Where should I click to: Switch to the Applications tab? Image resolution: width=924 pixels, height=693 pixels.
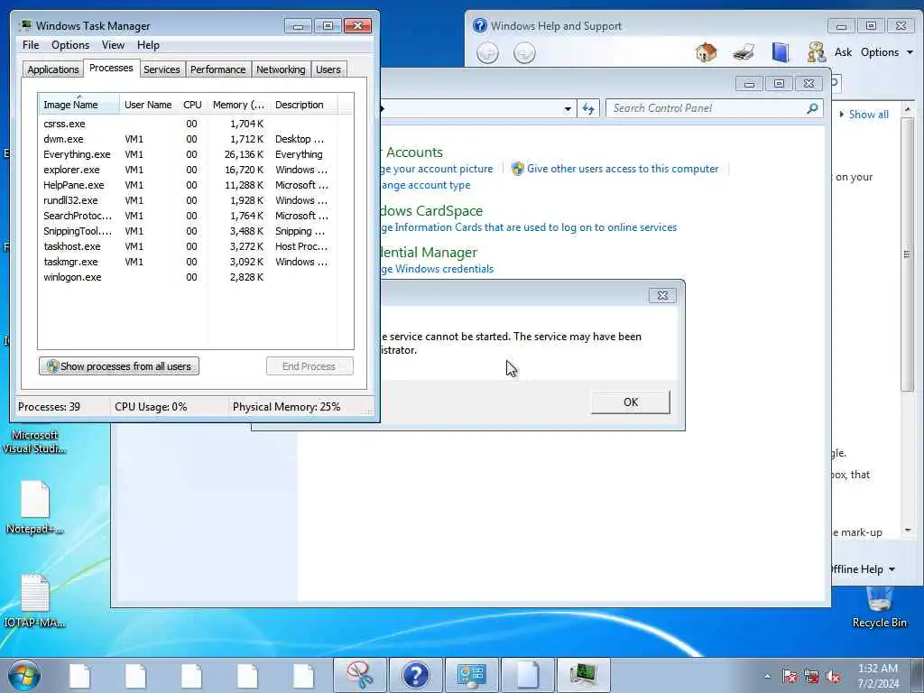(x=53, y=69)
